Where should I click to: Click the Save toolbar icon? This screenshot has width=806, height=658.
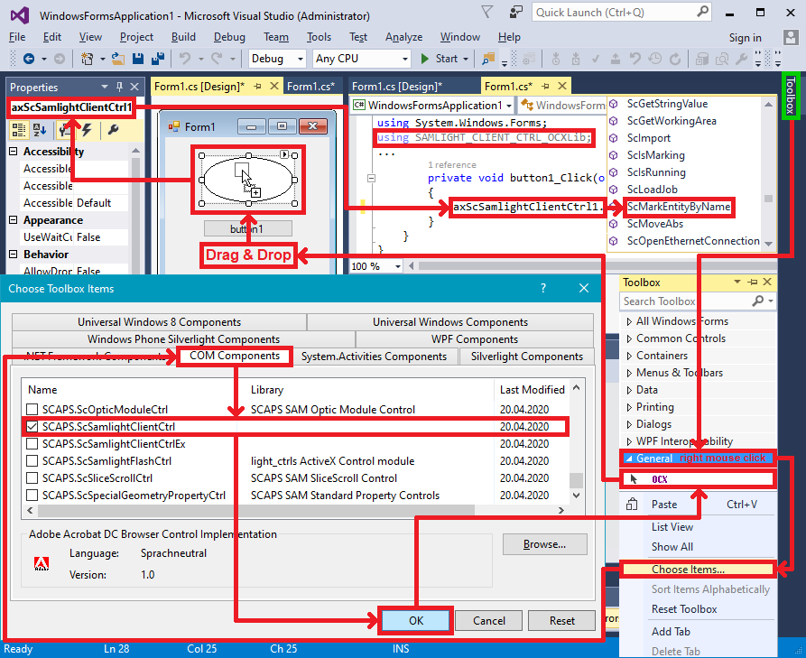tap(138, 59)
